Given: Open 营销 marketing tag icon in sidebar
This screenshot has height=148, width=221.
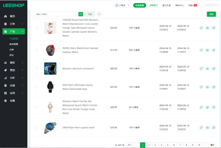Looking at the screenshot, I should 6,70.
